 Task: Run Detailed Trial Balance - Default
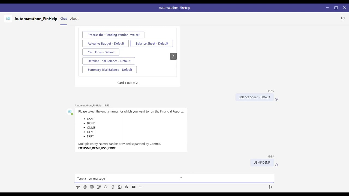[x=109, y=61]
